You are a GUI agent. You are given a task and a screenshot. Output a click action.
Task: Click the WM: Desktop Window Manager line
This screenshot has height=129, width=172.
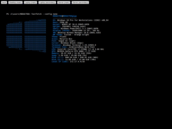pyautogui.click(x=77, y=33)
